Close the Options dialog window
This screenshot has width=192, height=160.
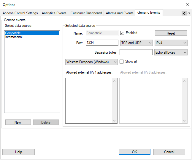pos(187,4)
